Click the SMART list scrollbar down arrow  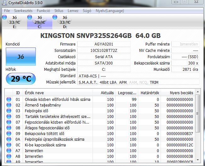pyautogui.click(x=198, y=160)
